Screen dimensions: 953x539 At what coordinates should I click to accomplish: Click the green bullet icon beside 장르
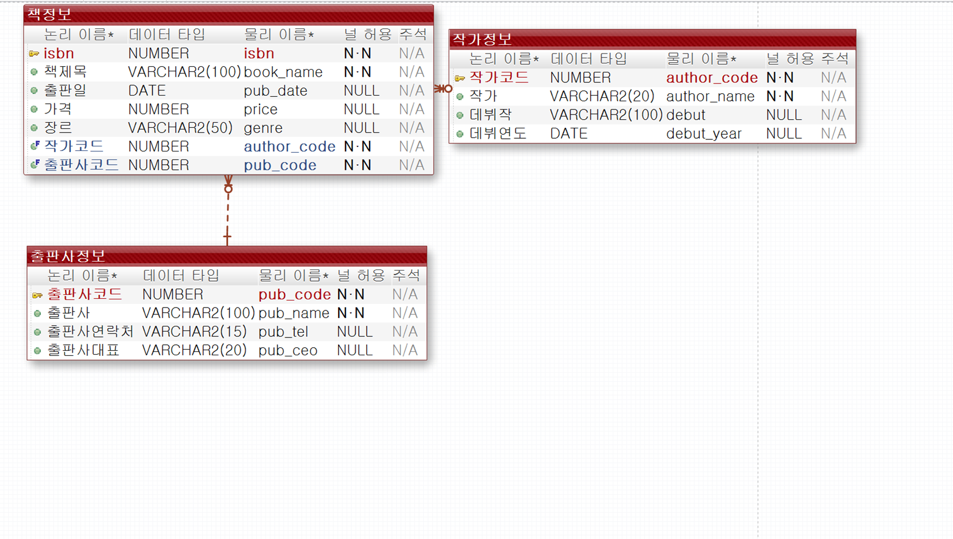tap(34, 128)
